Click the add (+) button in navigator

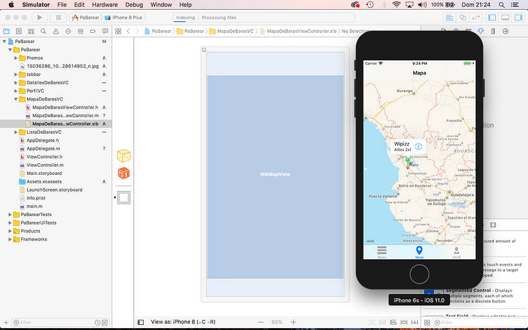[x=6, y=322]
